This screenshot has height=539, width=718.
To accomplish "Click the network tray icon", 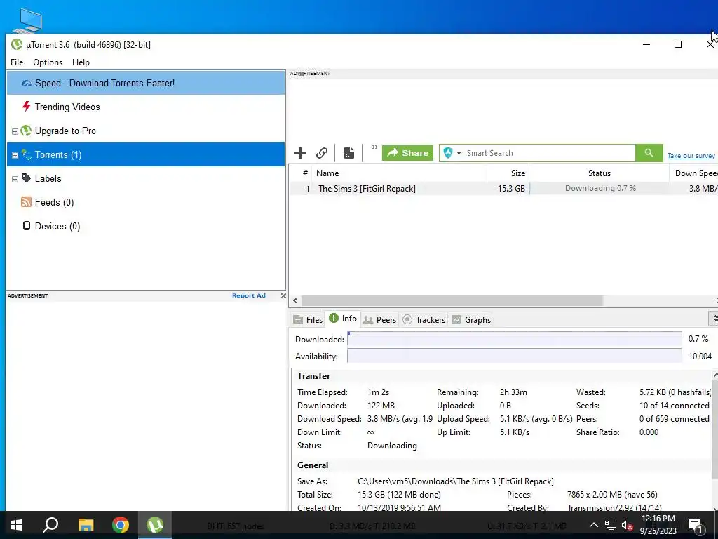I will 611,525.
